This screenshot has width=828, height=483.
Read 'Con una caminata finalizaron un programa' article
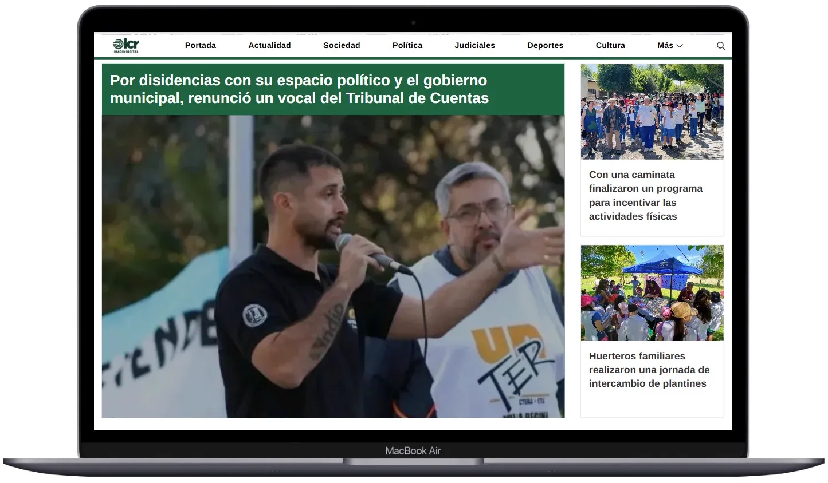point(646,196)
